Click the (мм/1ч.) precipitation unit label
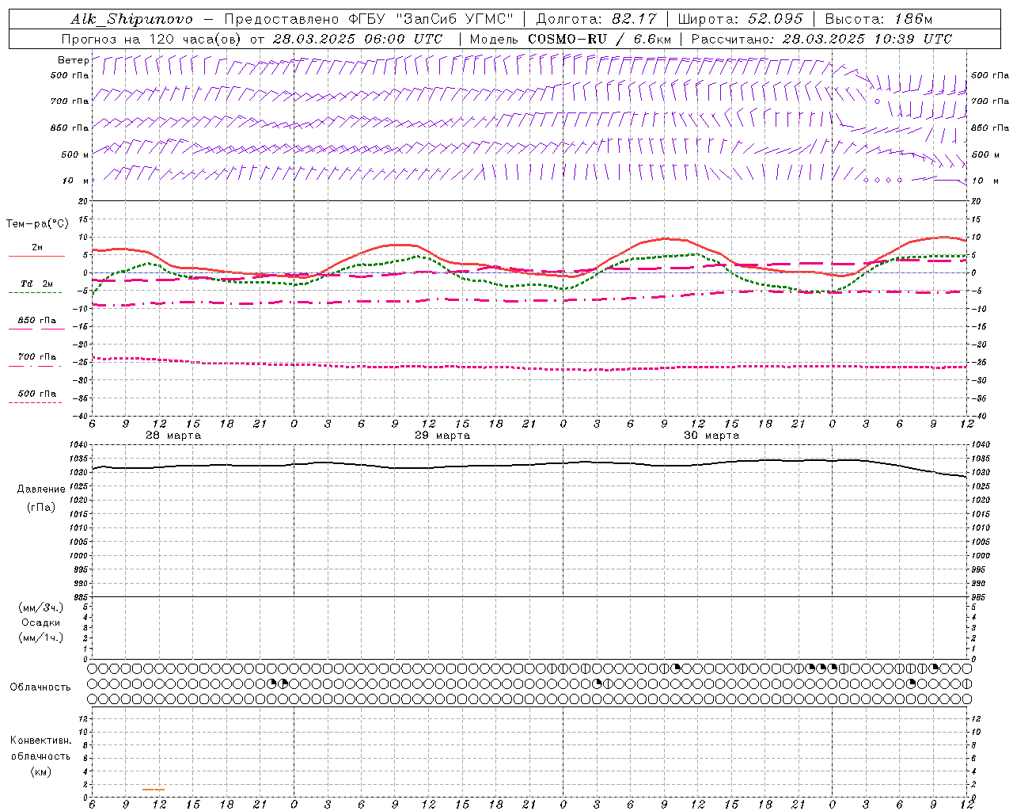1013x811 pixels. click(x=41, y=638)
